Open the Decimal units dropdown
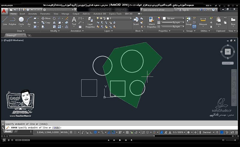This screenshot has width=240, height=147. tap(208, 132)
